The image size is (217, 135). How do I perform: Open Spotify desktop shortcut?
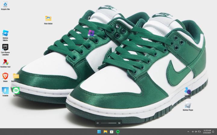[16, 90]
